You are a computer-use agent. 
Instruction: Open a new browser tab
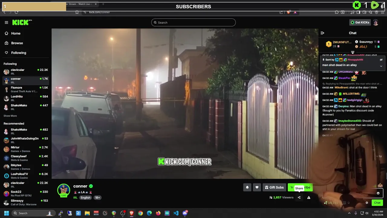pos(103,4)
